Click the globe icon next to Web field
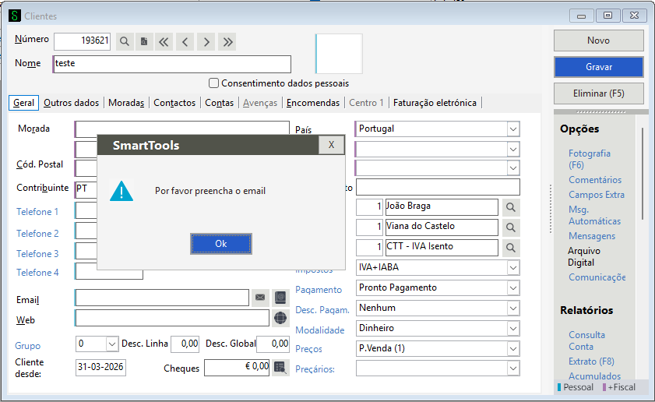 (x=281, y=318)
